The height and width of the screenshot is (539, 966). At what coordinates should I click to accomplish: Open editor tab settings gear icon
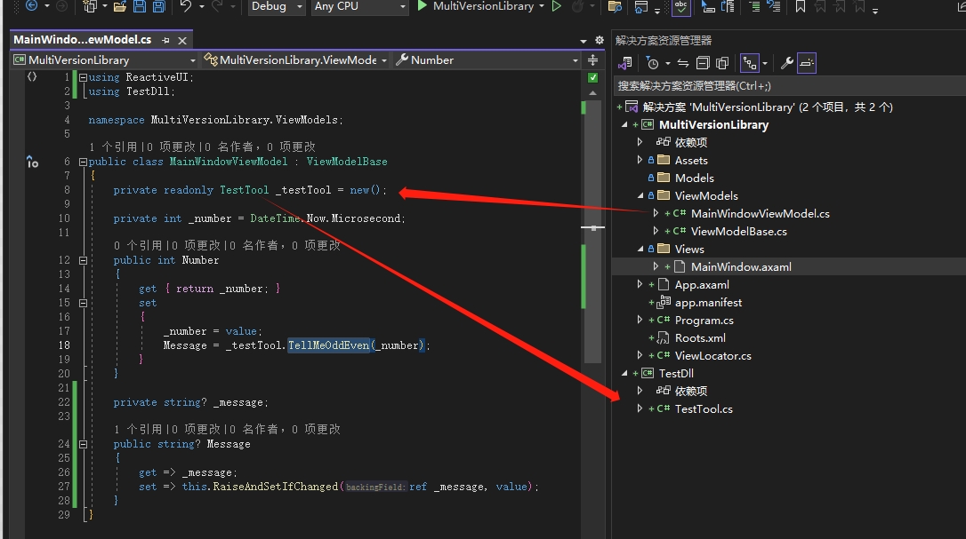click(x=600, y=40)
